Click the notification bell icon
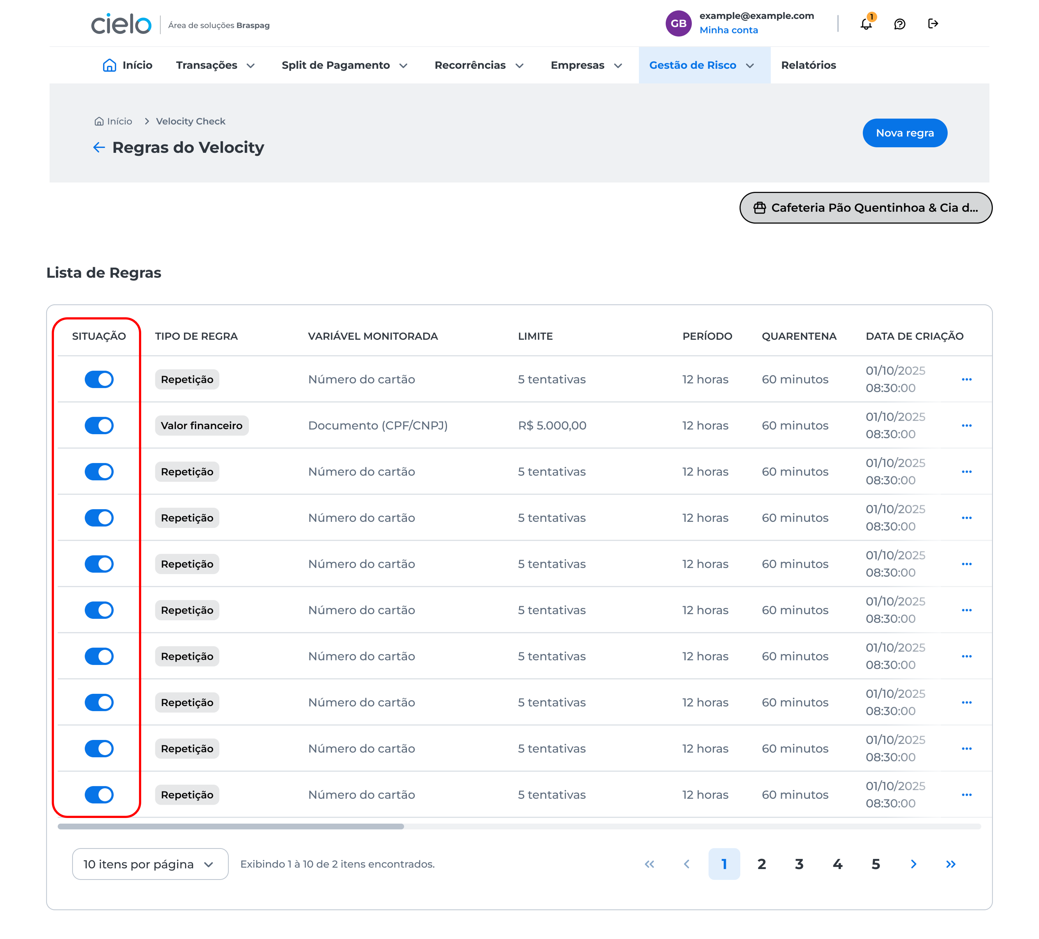Screen dimensions: 1039x939 click(x=866, y=24)
